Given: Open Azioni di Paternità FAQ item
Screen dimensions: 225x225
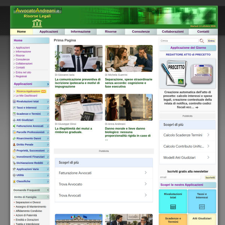Looking at the screenshot, I should pyautogui.click(x=26, y=215).
